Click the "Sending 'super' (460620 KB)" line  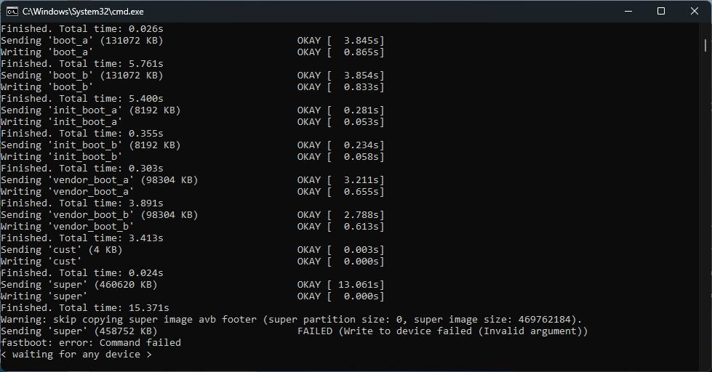pos(79,285)
